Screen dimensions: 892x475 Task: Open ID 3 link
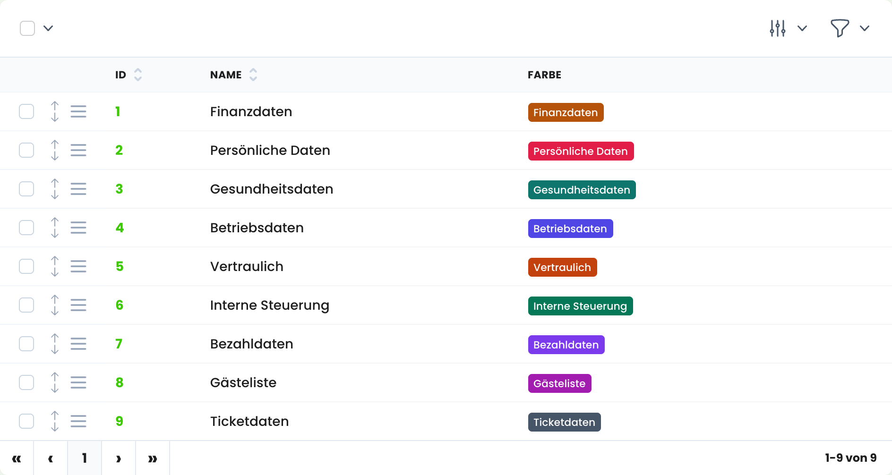click(119, 189)
